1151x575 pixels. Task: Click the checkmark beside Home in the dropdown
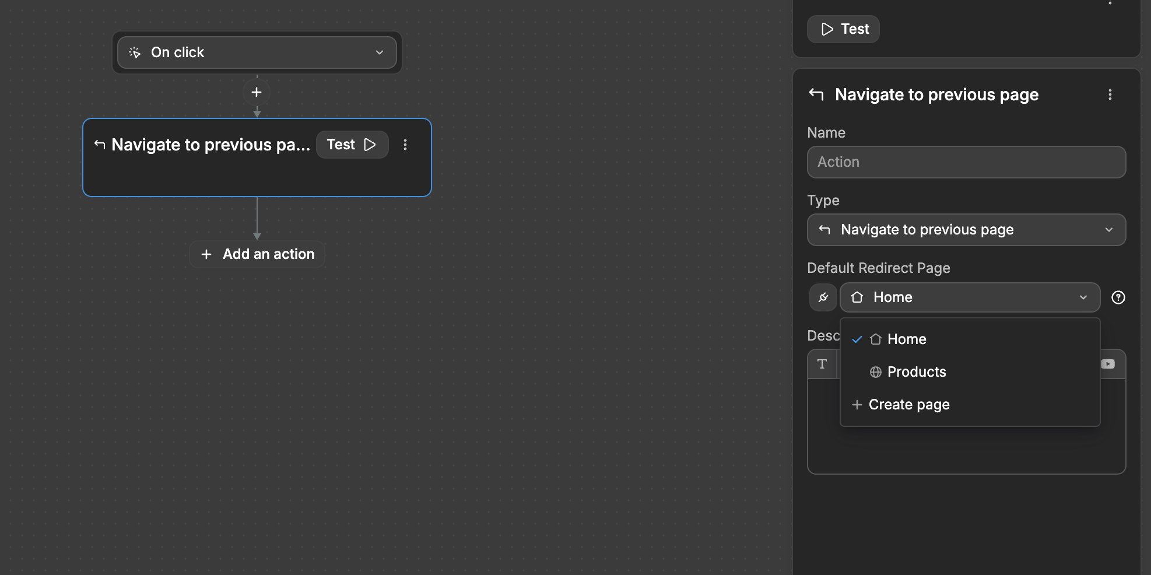(857, 339)
